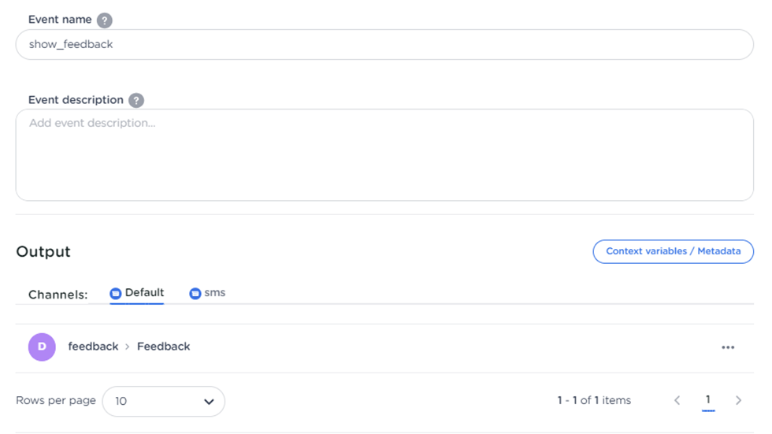Click the Channels label
The height and width of the screenshot is (434, 772).
tap(58, 295)
